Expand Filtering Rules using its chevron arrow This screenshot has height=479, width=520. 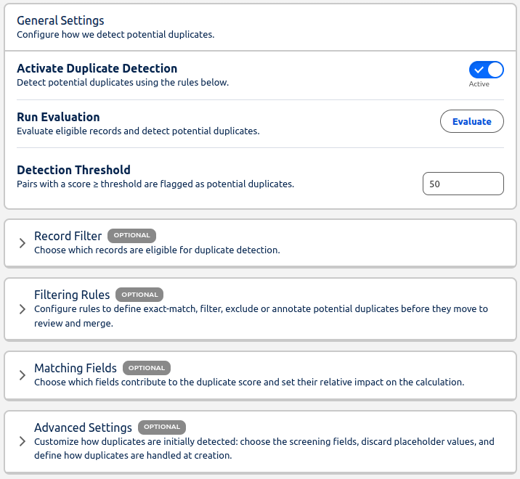tap(23, 309)
